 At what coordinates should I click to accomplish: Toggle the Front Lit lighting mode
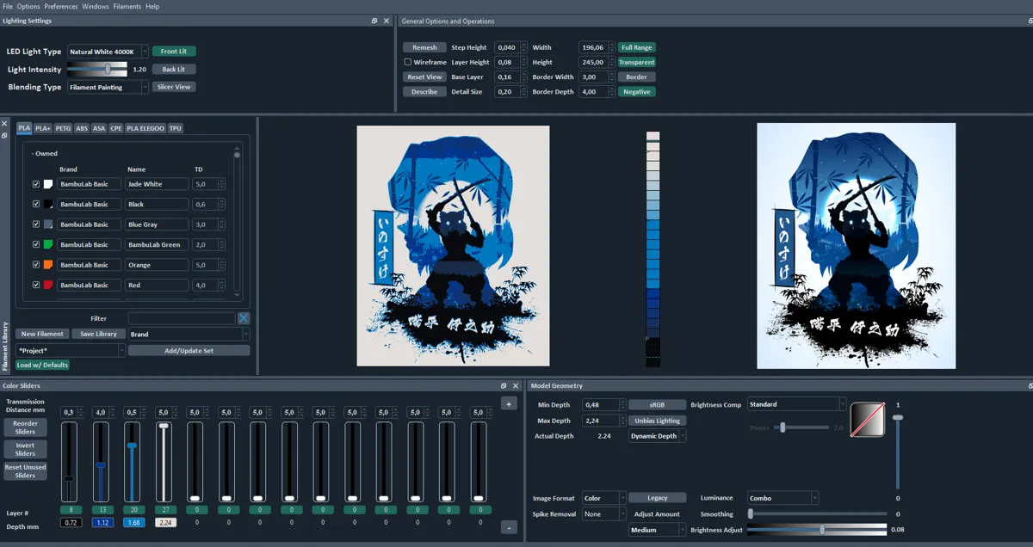click(174, 52)
